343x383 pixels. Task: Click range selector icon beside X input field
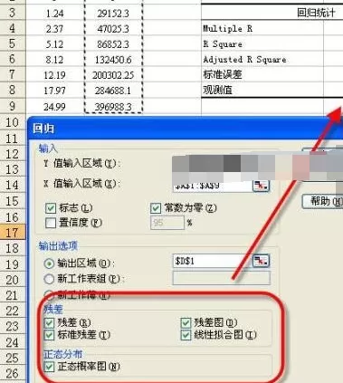tap(261, 186)
